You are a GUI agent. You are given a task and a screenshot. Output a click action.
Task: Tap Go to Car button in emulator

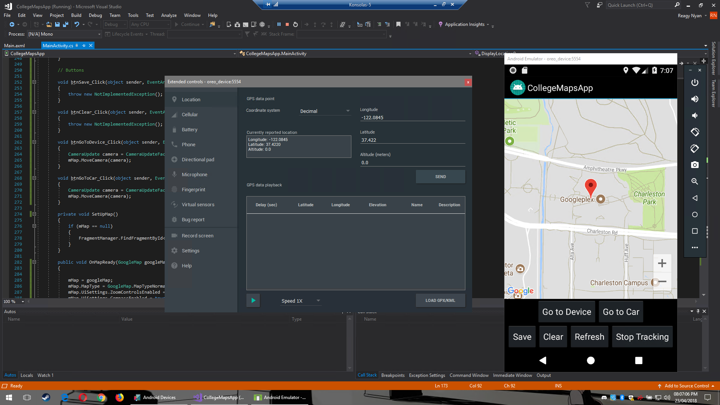point(621,312)
